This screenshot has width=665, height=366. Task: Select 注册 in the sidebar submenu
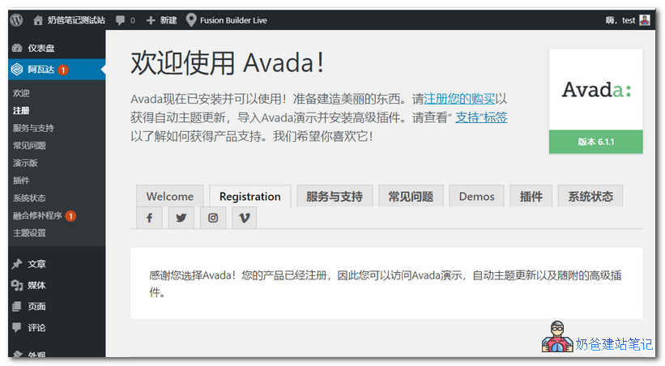(x=21, y=110)
